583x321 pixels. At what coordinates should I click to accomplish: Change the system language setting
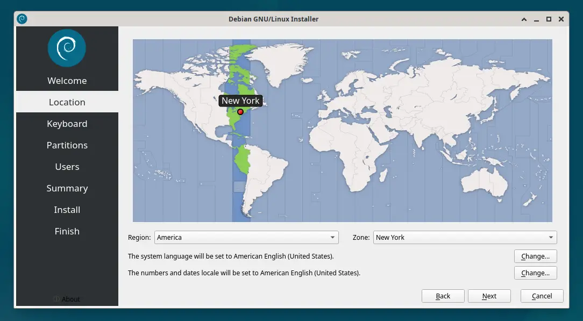(x=535, y=256)
